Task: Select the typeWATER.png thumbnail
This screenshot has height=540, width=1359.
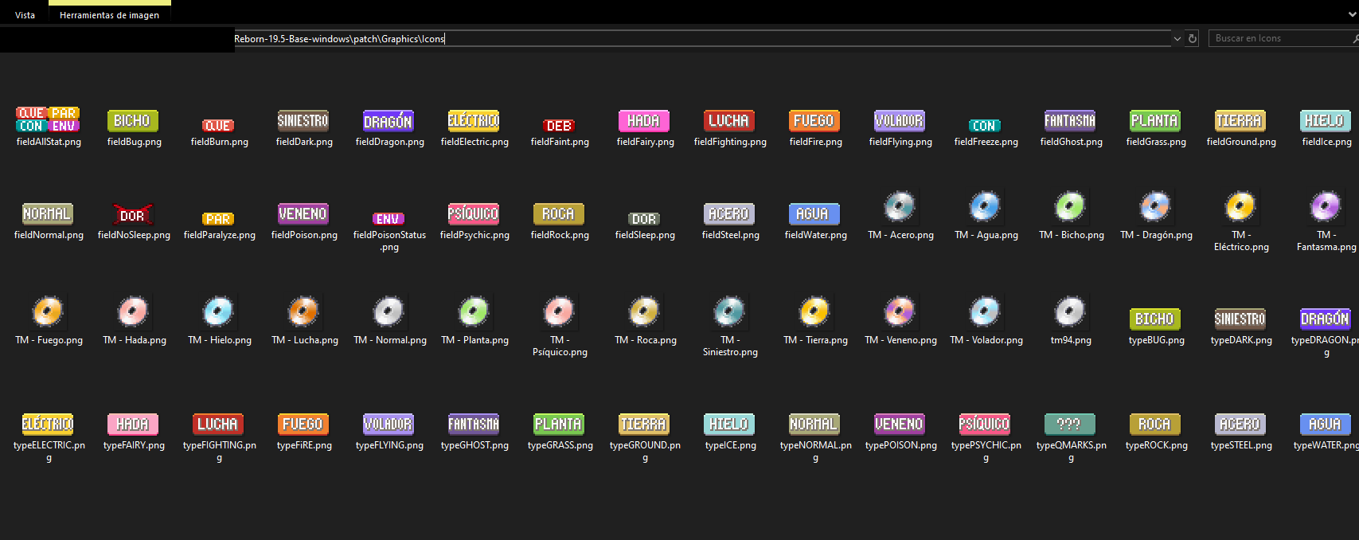Action: point(1325,424)
